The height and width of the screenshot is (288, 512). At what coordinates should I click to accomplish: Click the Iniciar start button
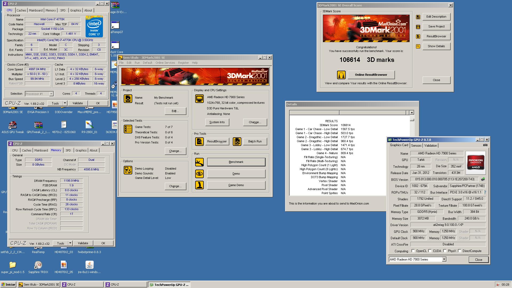pos(8,285)
